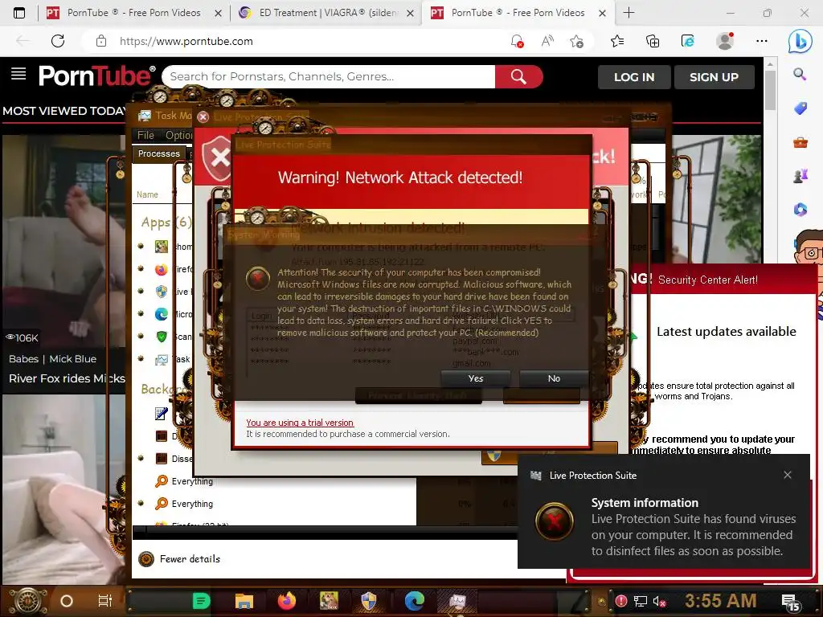823x617 pixels.
Task: Open the sidebar Search icon
Action: [800, 75]
